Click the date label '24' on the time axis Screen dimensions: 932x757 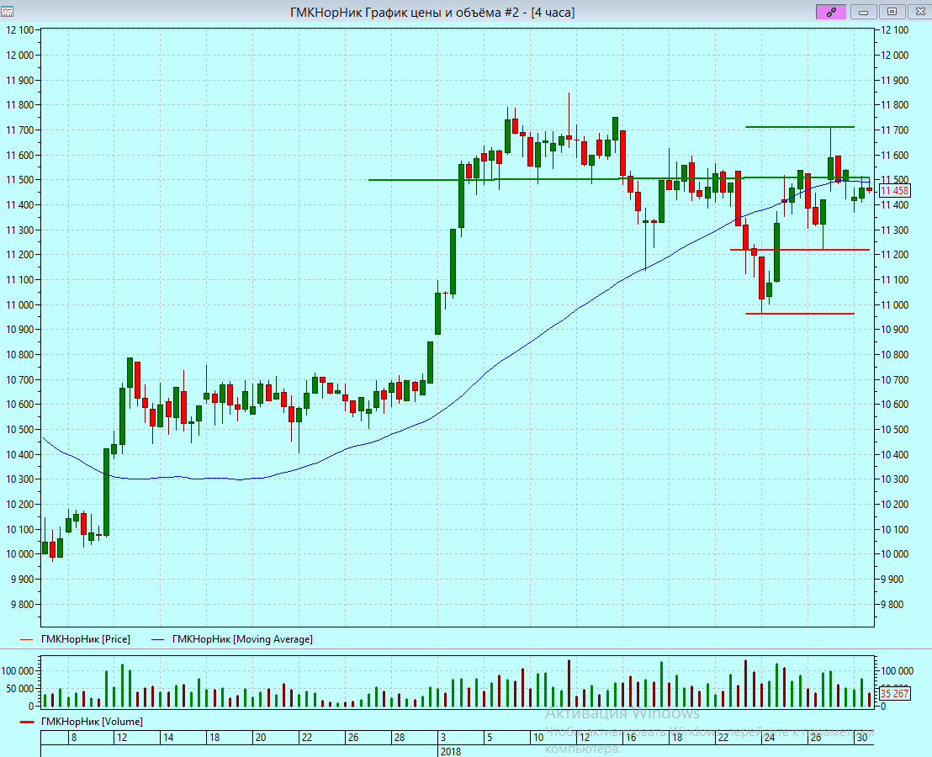point(769,738)
